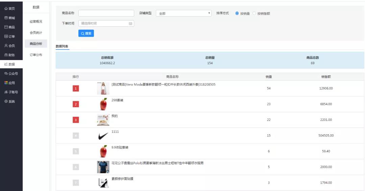Open the 店铺类型 dropdown
Screen dimensions: 365x191
pyautogui.click(x=184, y=13)
